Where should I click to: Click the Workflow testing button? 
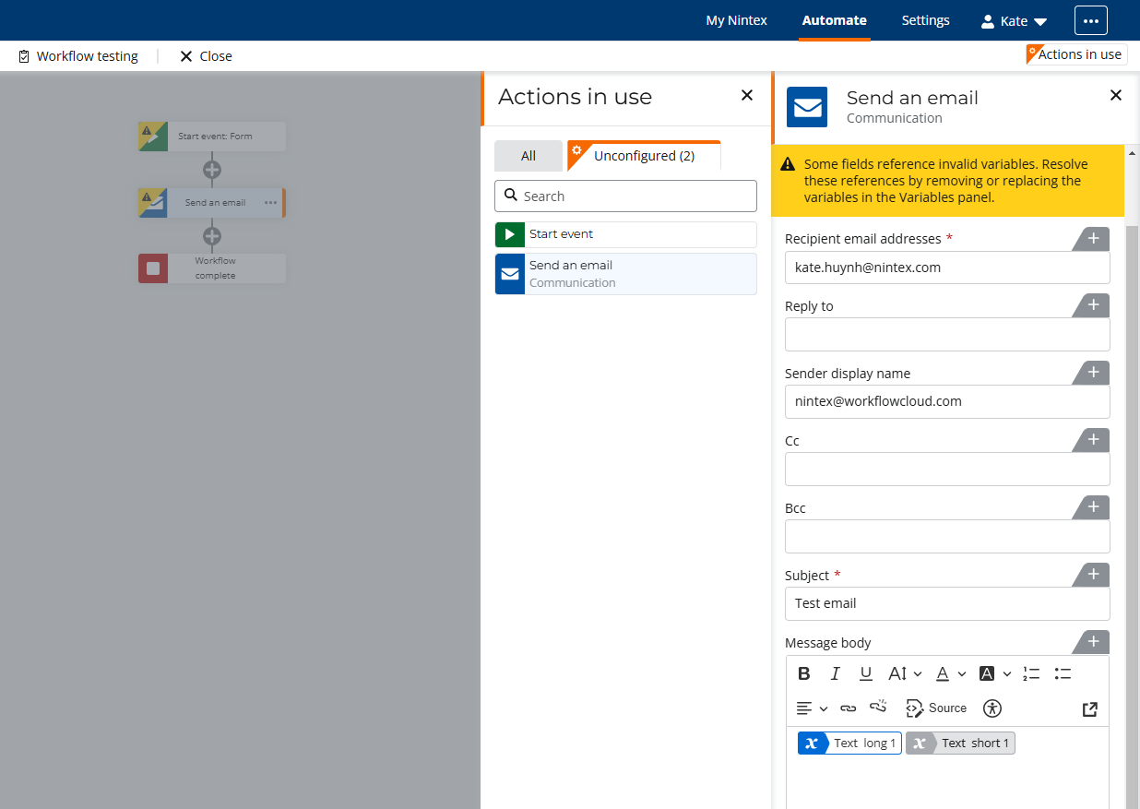click(x=78, y=56)
